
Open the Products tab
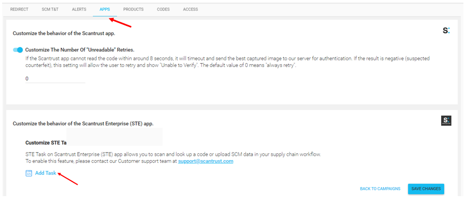(133, 10)
